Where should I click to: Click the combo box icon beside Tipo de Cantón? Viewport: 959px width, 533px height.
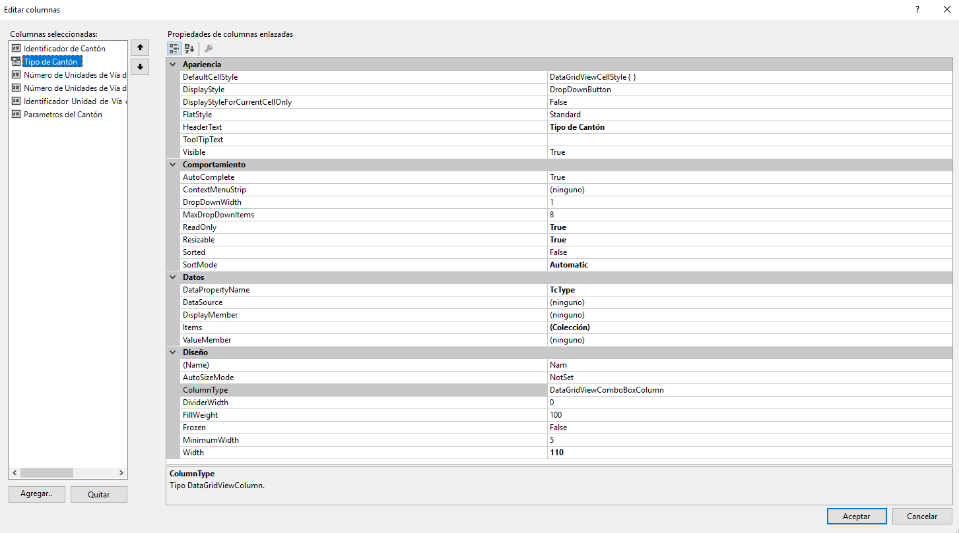pos(17,61)
